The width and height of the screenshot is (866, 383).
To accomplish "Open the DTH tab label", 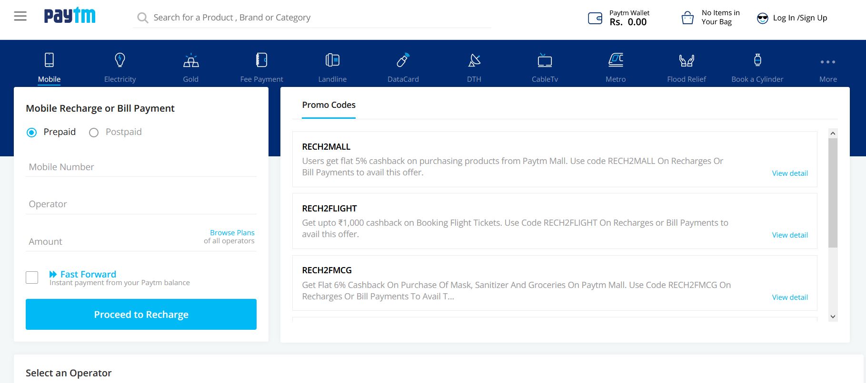I will (474, 79).
